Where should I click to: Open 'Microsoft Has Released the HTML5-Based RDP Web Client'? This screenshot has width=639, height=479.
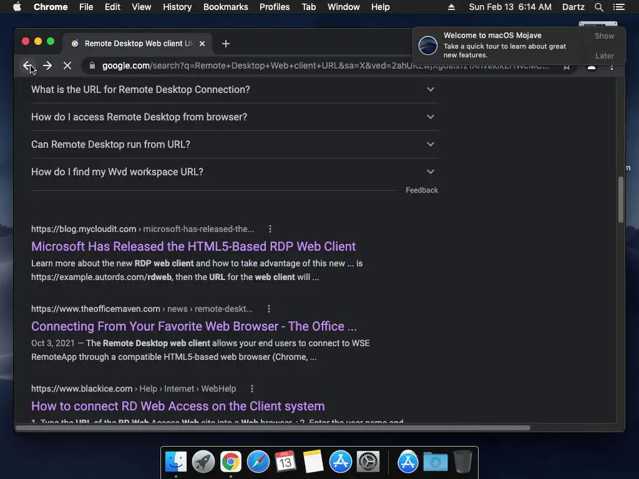pos(193,246)
